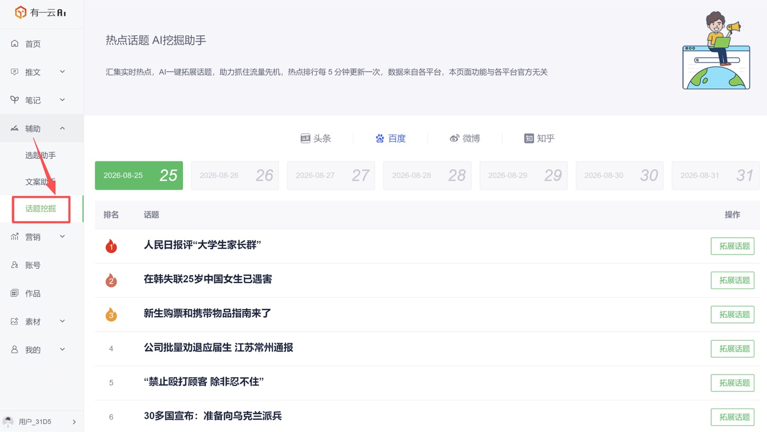The width and height of the screenshot is (767, 432).
Task: Click the 推文 sidebar icon
Action: 15,72
